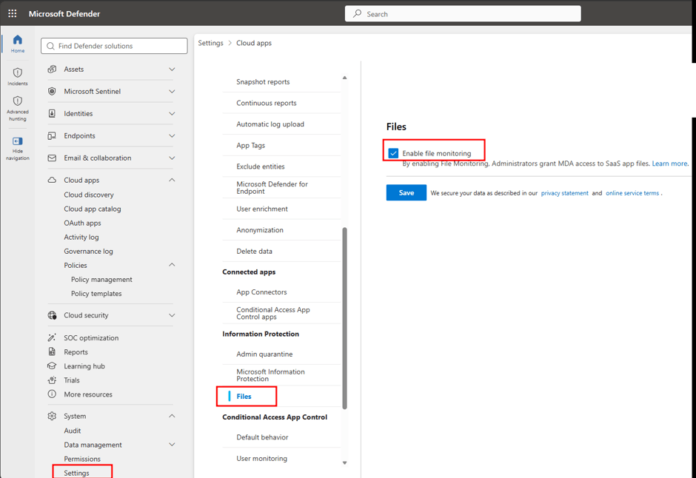Open Governance log

pos(88,252)
